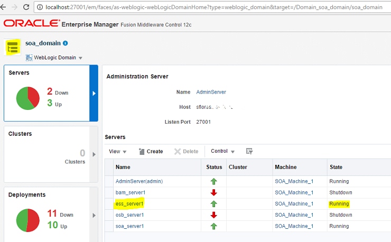
Task: Expand Servers card with blue arrow
Action: tap(94, 93)
